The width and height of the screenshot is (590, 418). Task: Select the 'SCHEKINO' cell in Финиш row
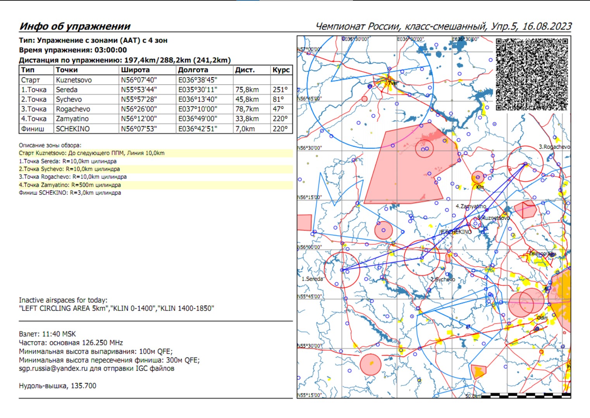click(x=72, y=129)
